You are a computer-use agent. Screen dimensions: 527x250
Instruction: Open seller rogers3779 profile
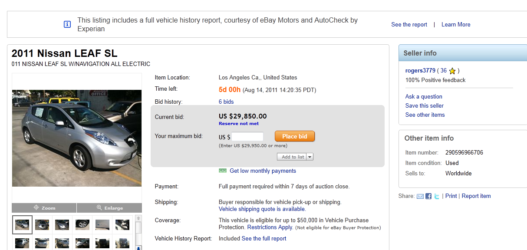pos(420,71)
